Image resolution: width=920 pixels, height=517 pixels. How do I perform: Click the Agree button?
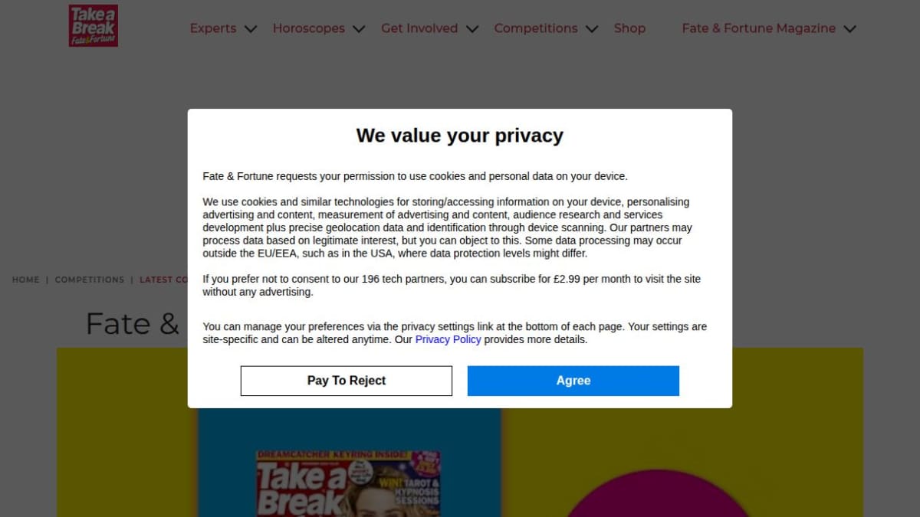tap(573, 381)
